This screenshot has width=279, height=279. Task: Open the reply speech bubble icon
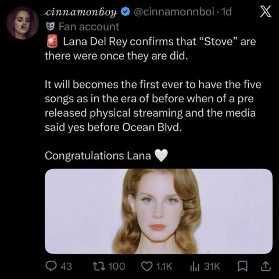(x=51, y=266)
